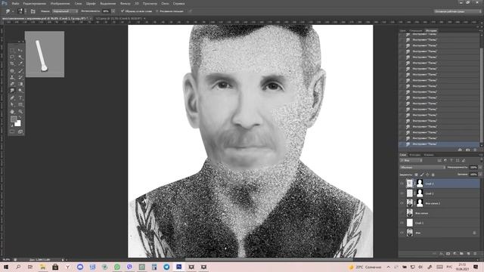This screenshot has width=484, height=272.
Task: Toggle visibility of layer Слой 2
Action: coord(402,193)
